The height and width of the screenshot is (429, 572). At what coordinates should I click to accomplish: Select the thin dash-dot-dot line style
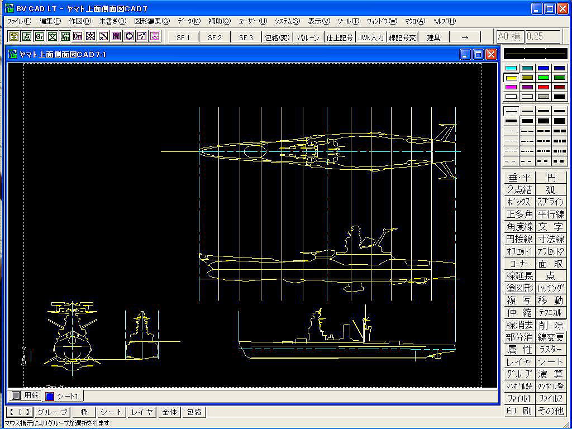[x=511, y=151]
